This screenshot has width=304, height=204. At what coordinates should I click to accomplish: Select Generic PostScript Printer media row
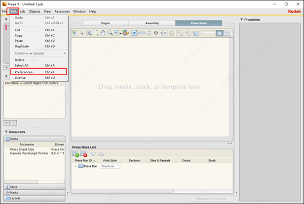[x=34, y=153]
